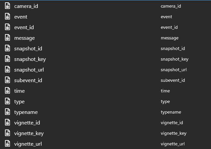Click the message file lock icon

point(7,38)
